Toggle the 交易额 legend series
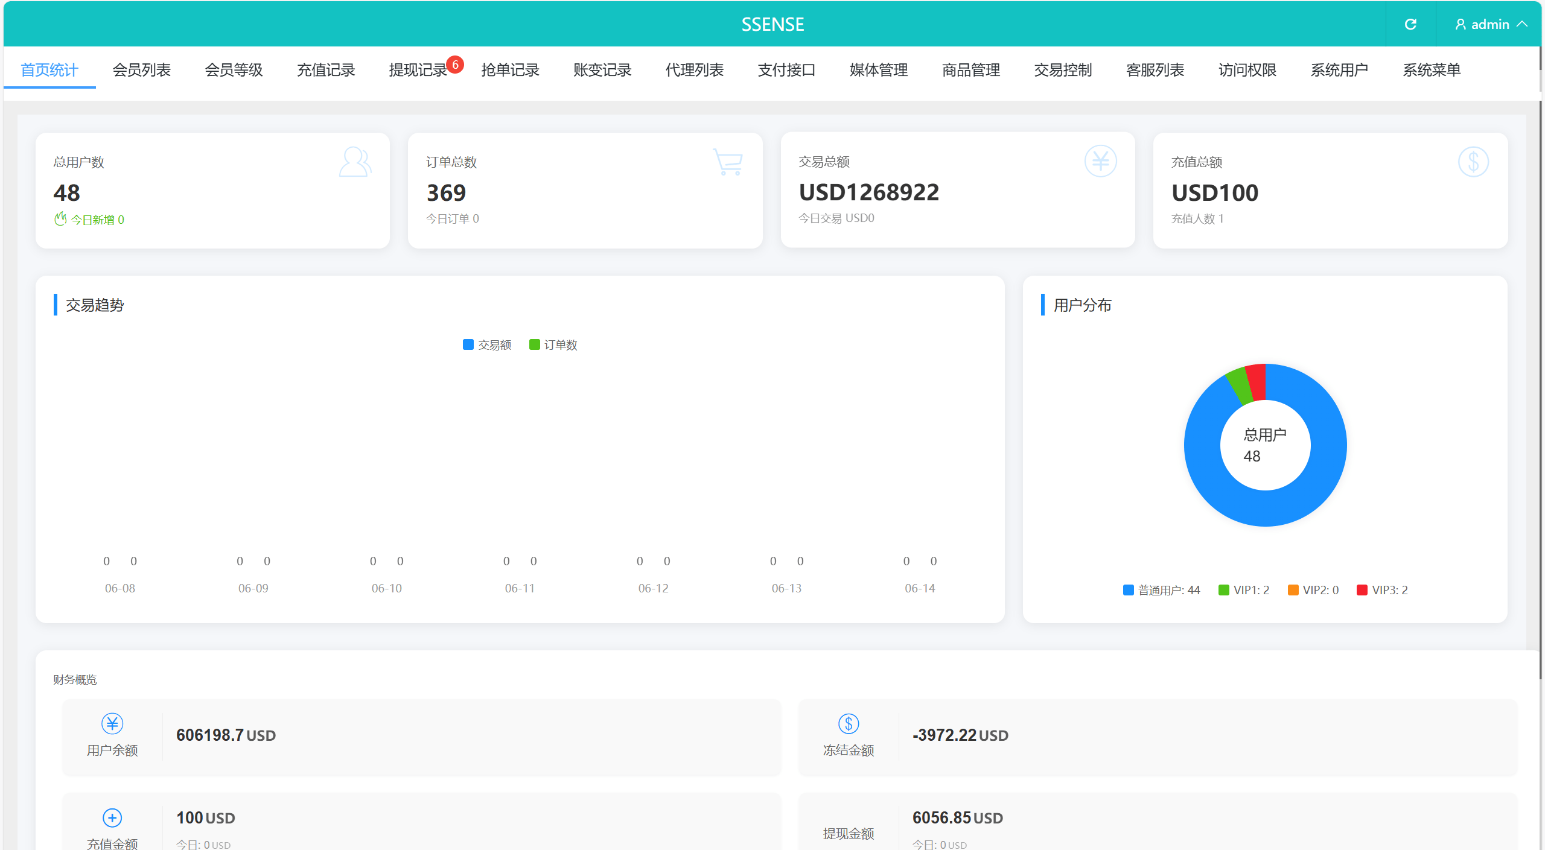Viewport: 1545px width, 850px height. [487, 345]
